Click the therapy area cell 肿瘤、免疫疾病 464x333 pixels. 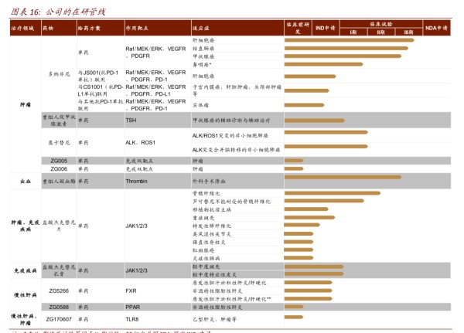[26, 226]
